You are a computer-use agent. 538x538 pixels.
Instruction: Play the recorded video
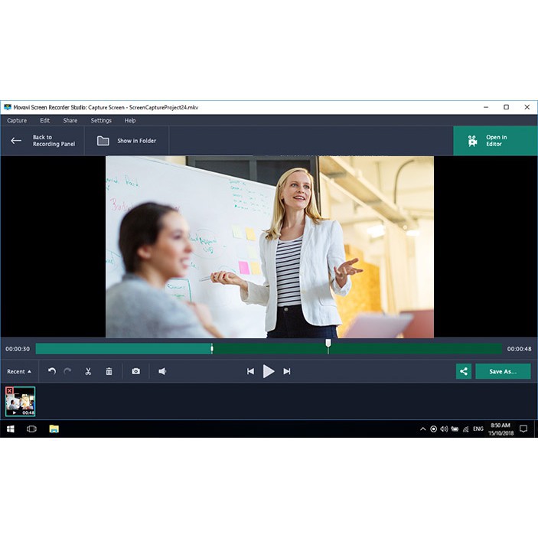269,371
